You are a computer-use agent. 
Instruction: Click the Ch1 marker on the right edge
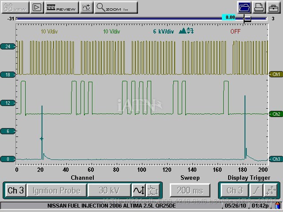[276, 74]
